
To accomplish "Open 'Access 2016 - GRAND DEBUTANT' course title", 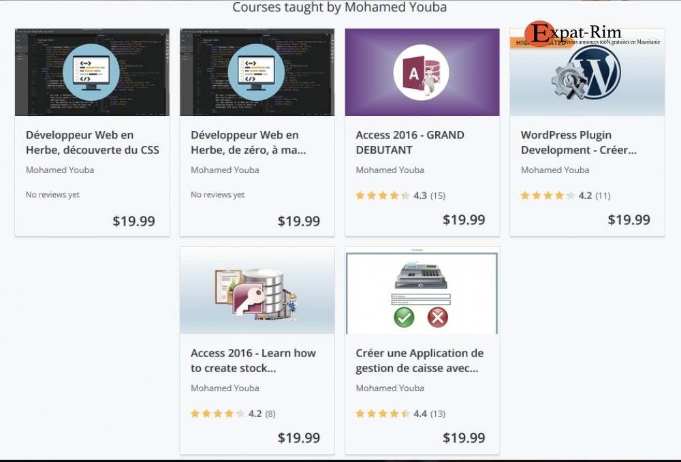I will (410, 142).
